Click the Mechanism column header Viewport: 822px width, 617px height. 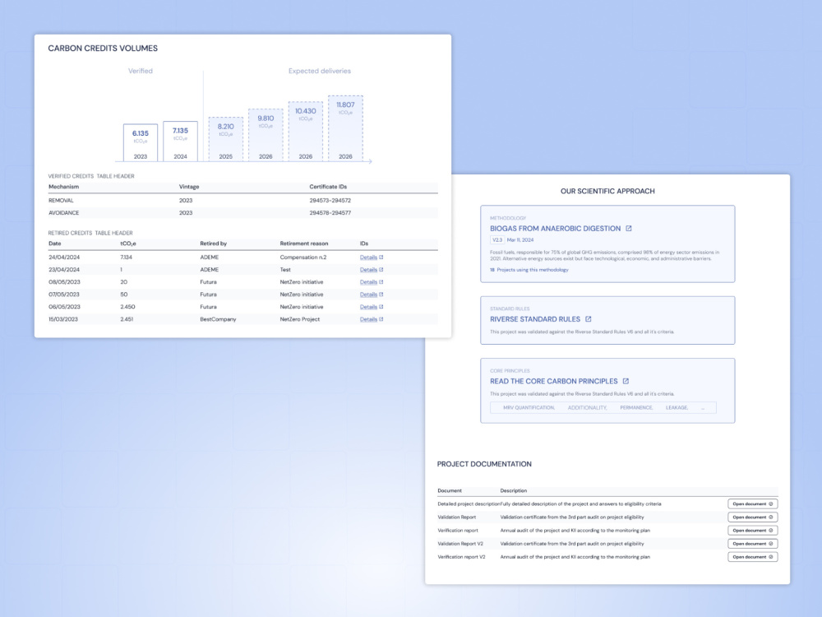pyautogui.click(x=64, y=187)
